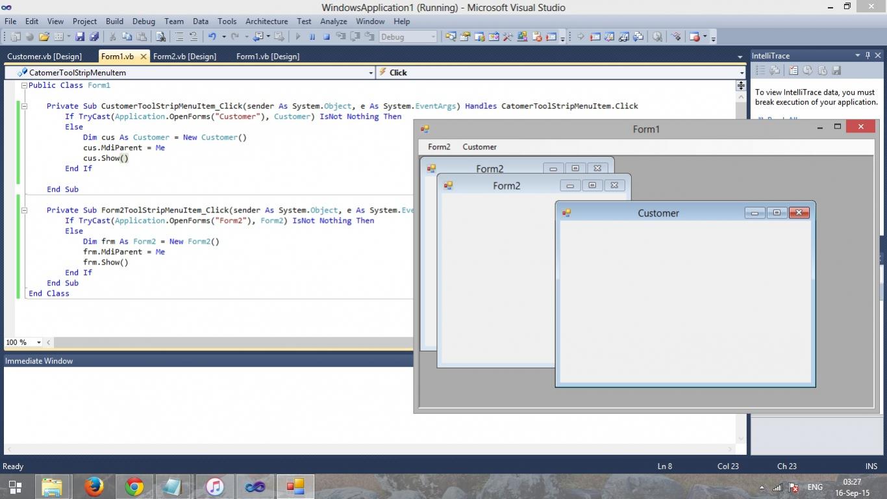The image size is (887, 499).
Task: Open the 100 % zoom dropdown
Action: click(39, 342)
